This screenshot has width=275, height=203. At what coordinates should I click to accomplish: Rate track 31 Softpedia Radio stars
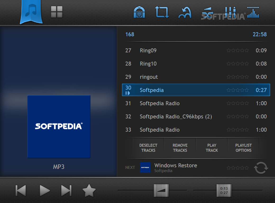coord(238,103)
